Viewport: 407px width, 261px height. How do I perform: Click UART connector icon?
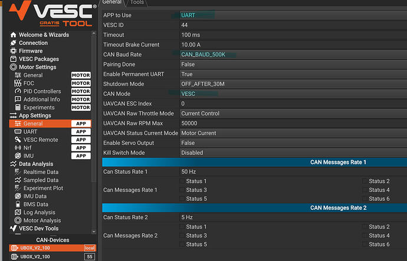click(18, 131)
